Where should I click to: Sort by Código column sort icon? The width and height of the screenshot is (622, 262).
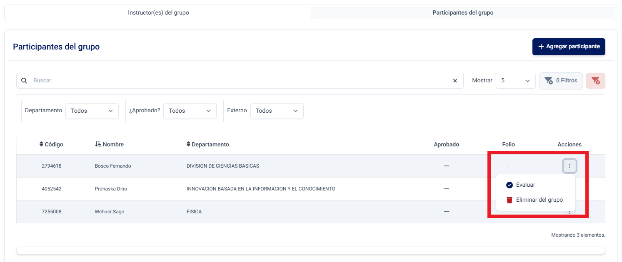(x=41, y=144)
